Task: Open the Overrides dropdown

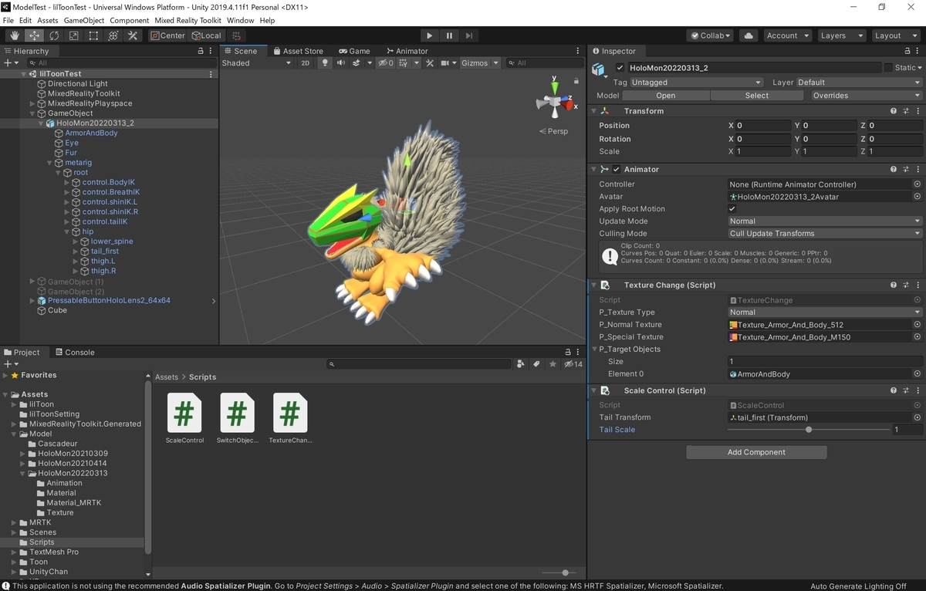Action: point(867,96)
